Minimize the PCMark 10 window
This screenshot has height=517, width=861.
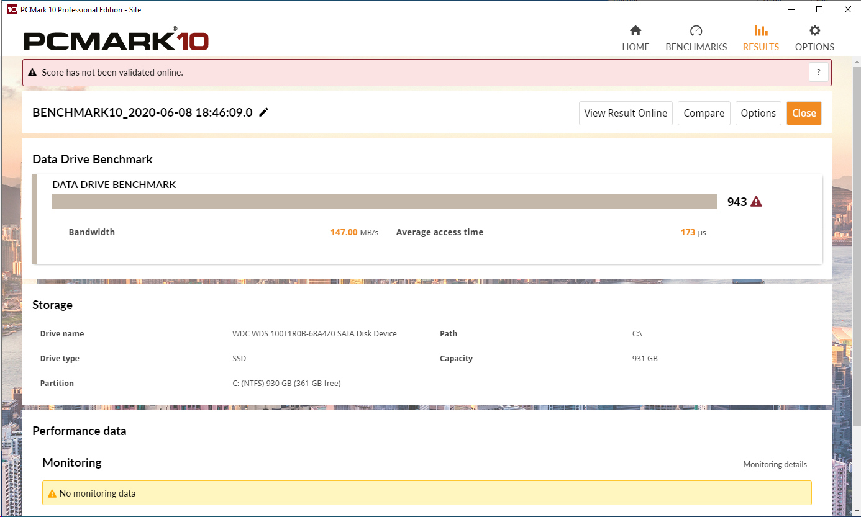(791, 9)
